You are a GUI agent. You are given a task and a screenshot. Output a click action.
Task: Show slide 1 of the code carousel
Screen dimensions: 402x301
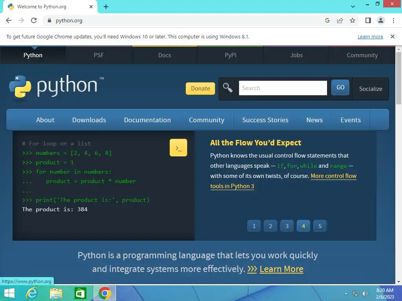(x=254, y=226)
